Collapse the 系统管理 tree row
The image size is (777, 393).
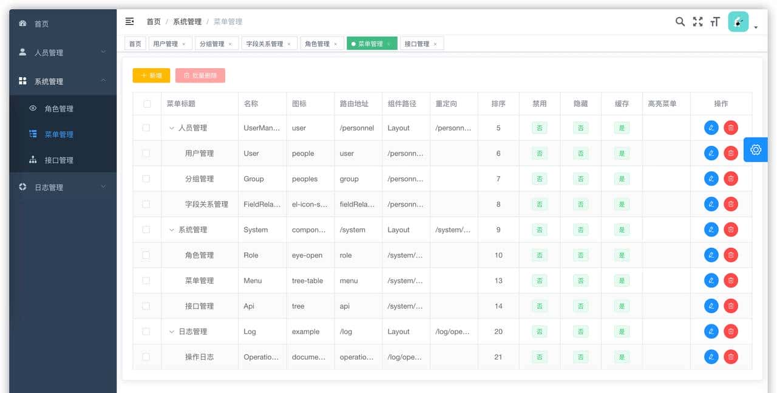[x=172, y=230]
